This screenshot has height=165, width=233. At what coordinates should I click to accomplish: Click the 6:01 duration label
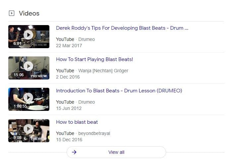click(17, 44)
